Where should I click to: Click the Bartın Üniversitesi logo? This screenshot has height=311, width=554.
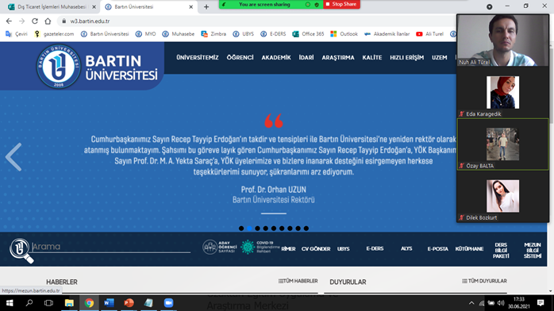[x=97, y=67]
